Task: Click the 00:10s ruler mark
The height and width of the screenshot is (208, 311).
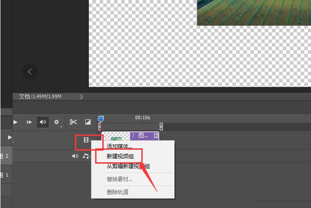Action: click(143, 117)
